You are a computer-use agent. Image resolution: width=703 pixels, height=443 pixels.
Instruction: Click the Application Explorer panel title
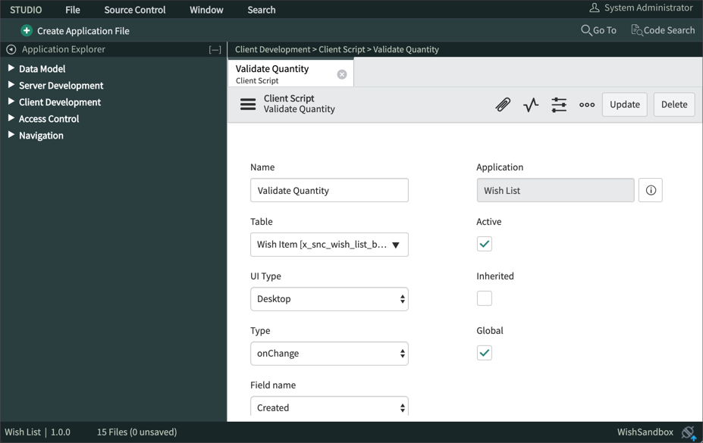64,49
